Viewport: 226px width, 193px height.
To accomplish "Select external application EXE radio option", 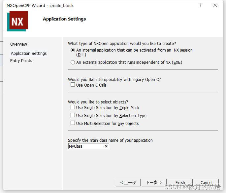I will [x=73, y=62].
